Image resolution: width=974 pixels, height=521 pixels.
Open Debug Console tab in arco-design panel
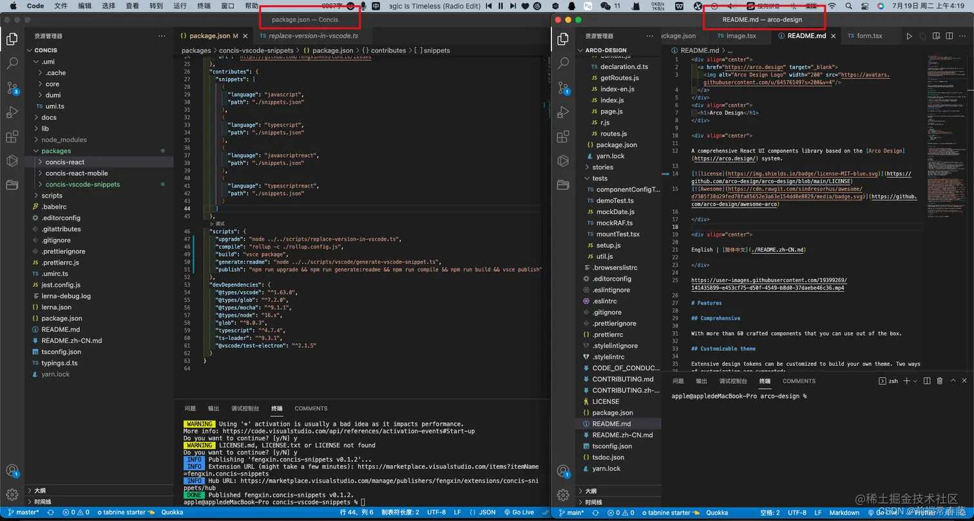point(733,381)
